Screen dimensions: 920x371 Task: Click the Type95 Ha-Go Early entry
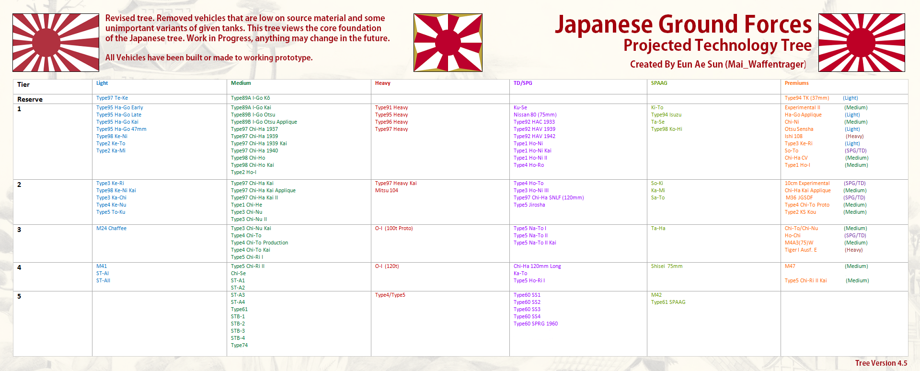(x=119, y=108)
